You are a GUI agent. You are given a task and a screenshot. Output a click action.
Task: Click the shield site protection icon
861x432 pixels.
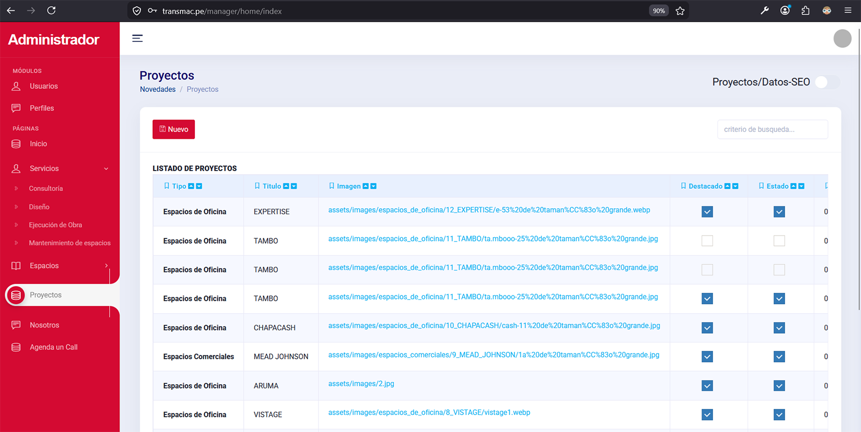(137, 11)
